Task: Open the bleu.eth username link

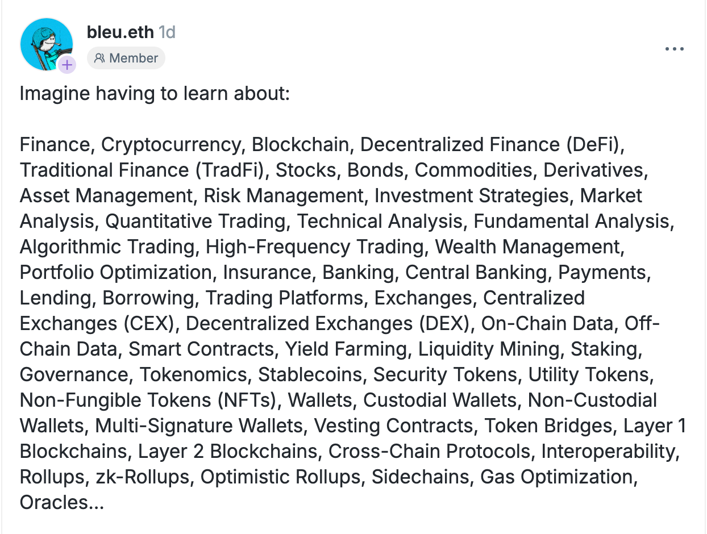Action: click(120, 32)
